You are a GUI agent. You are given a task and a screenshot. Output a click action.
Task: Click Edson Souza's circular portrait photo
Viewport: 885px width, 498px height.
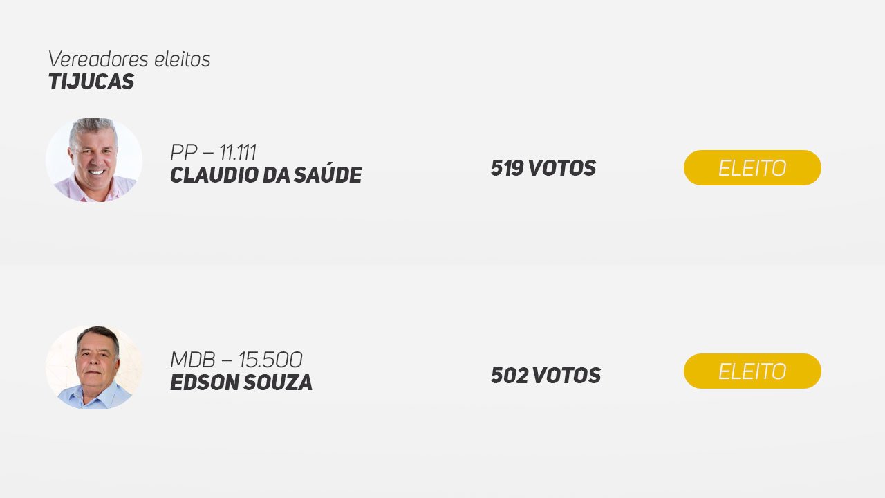94,367
